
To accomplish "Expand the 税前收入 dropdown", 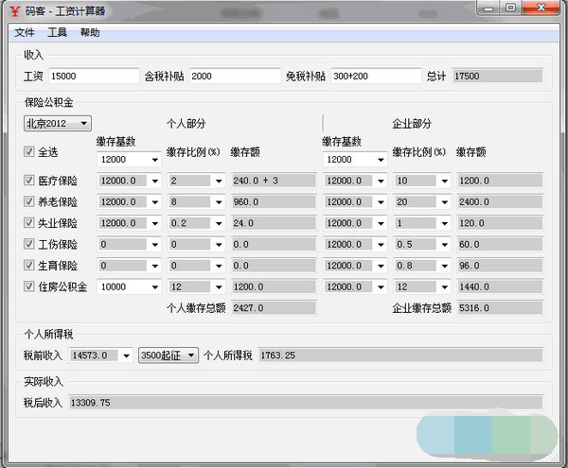I will pyautogui.click(x=125, y=355).
